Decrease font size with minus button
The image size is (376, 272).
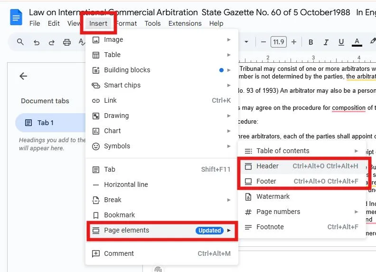click(263, 42)
